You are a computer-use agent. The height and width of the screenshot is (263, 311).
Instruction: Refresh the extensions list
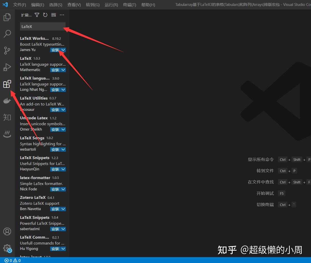tap(45, 15)
